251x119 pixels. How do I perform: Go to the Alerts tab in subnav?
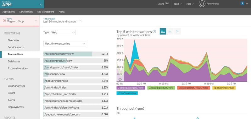[x=62, y=12]
